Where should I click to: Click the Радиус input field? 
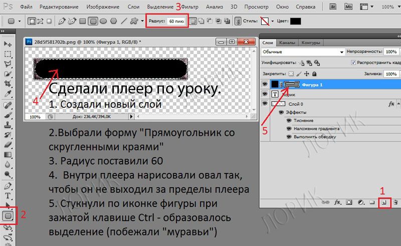(176, 21)
